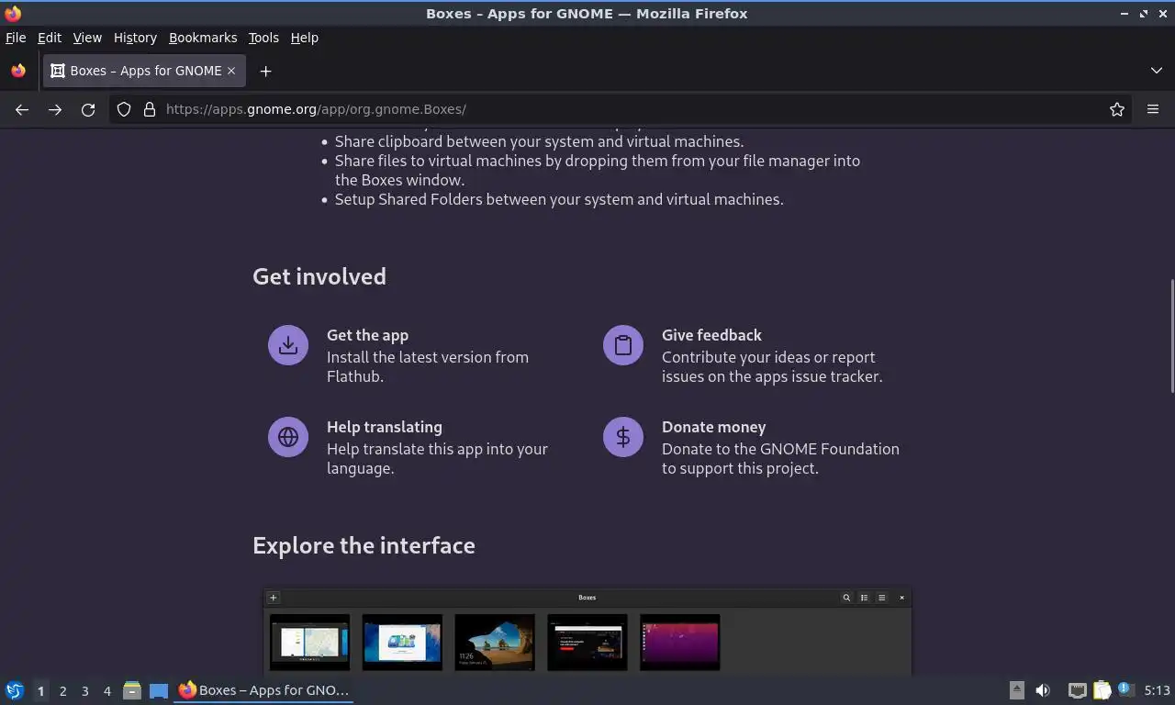
Task: Open the notification tray icon with badge
Action: (x=1126, y=690)
